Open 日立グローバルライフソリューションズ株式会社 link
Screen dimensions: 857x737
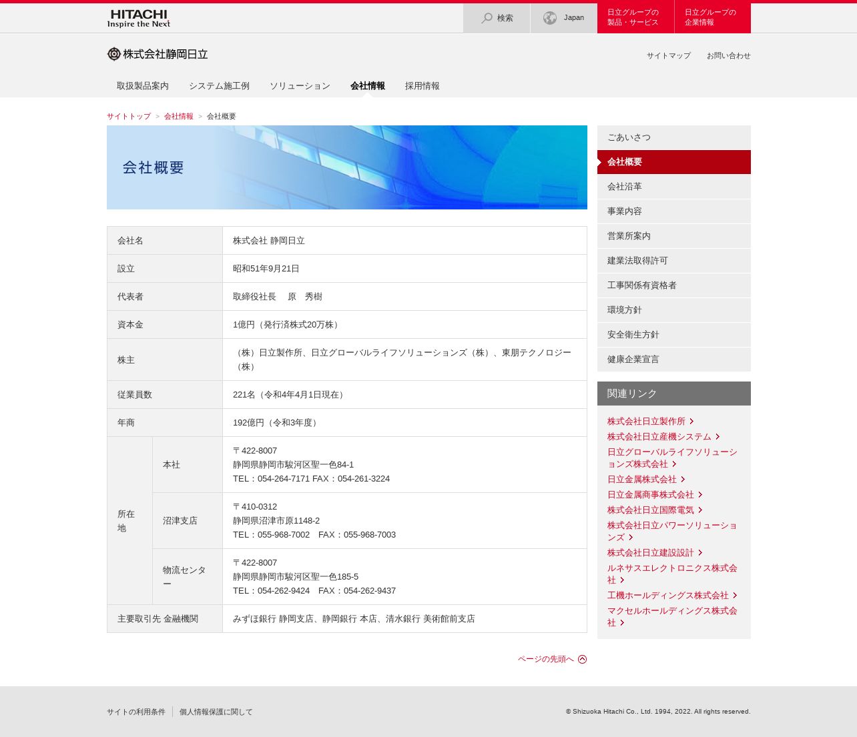tap(672, 458)
